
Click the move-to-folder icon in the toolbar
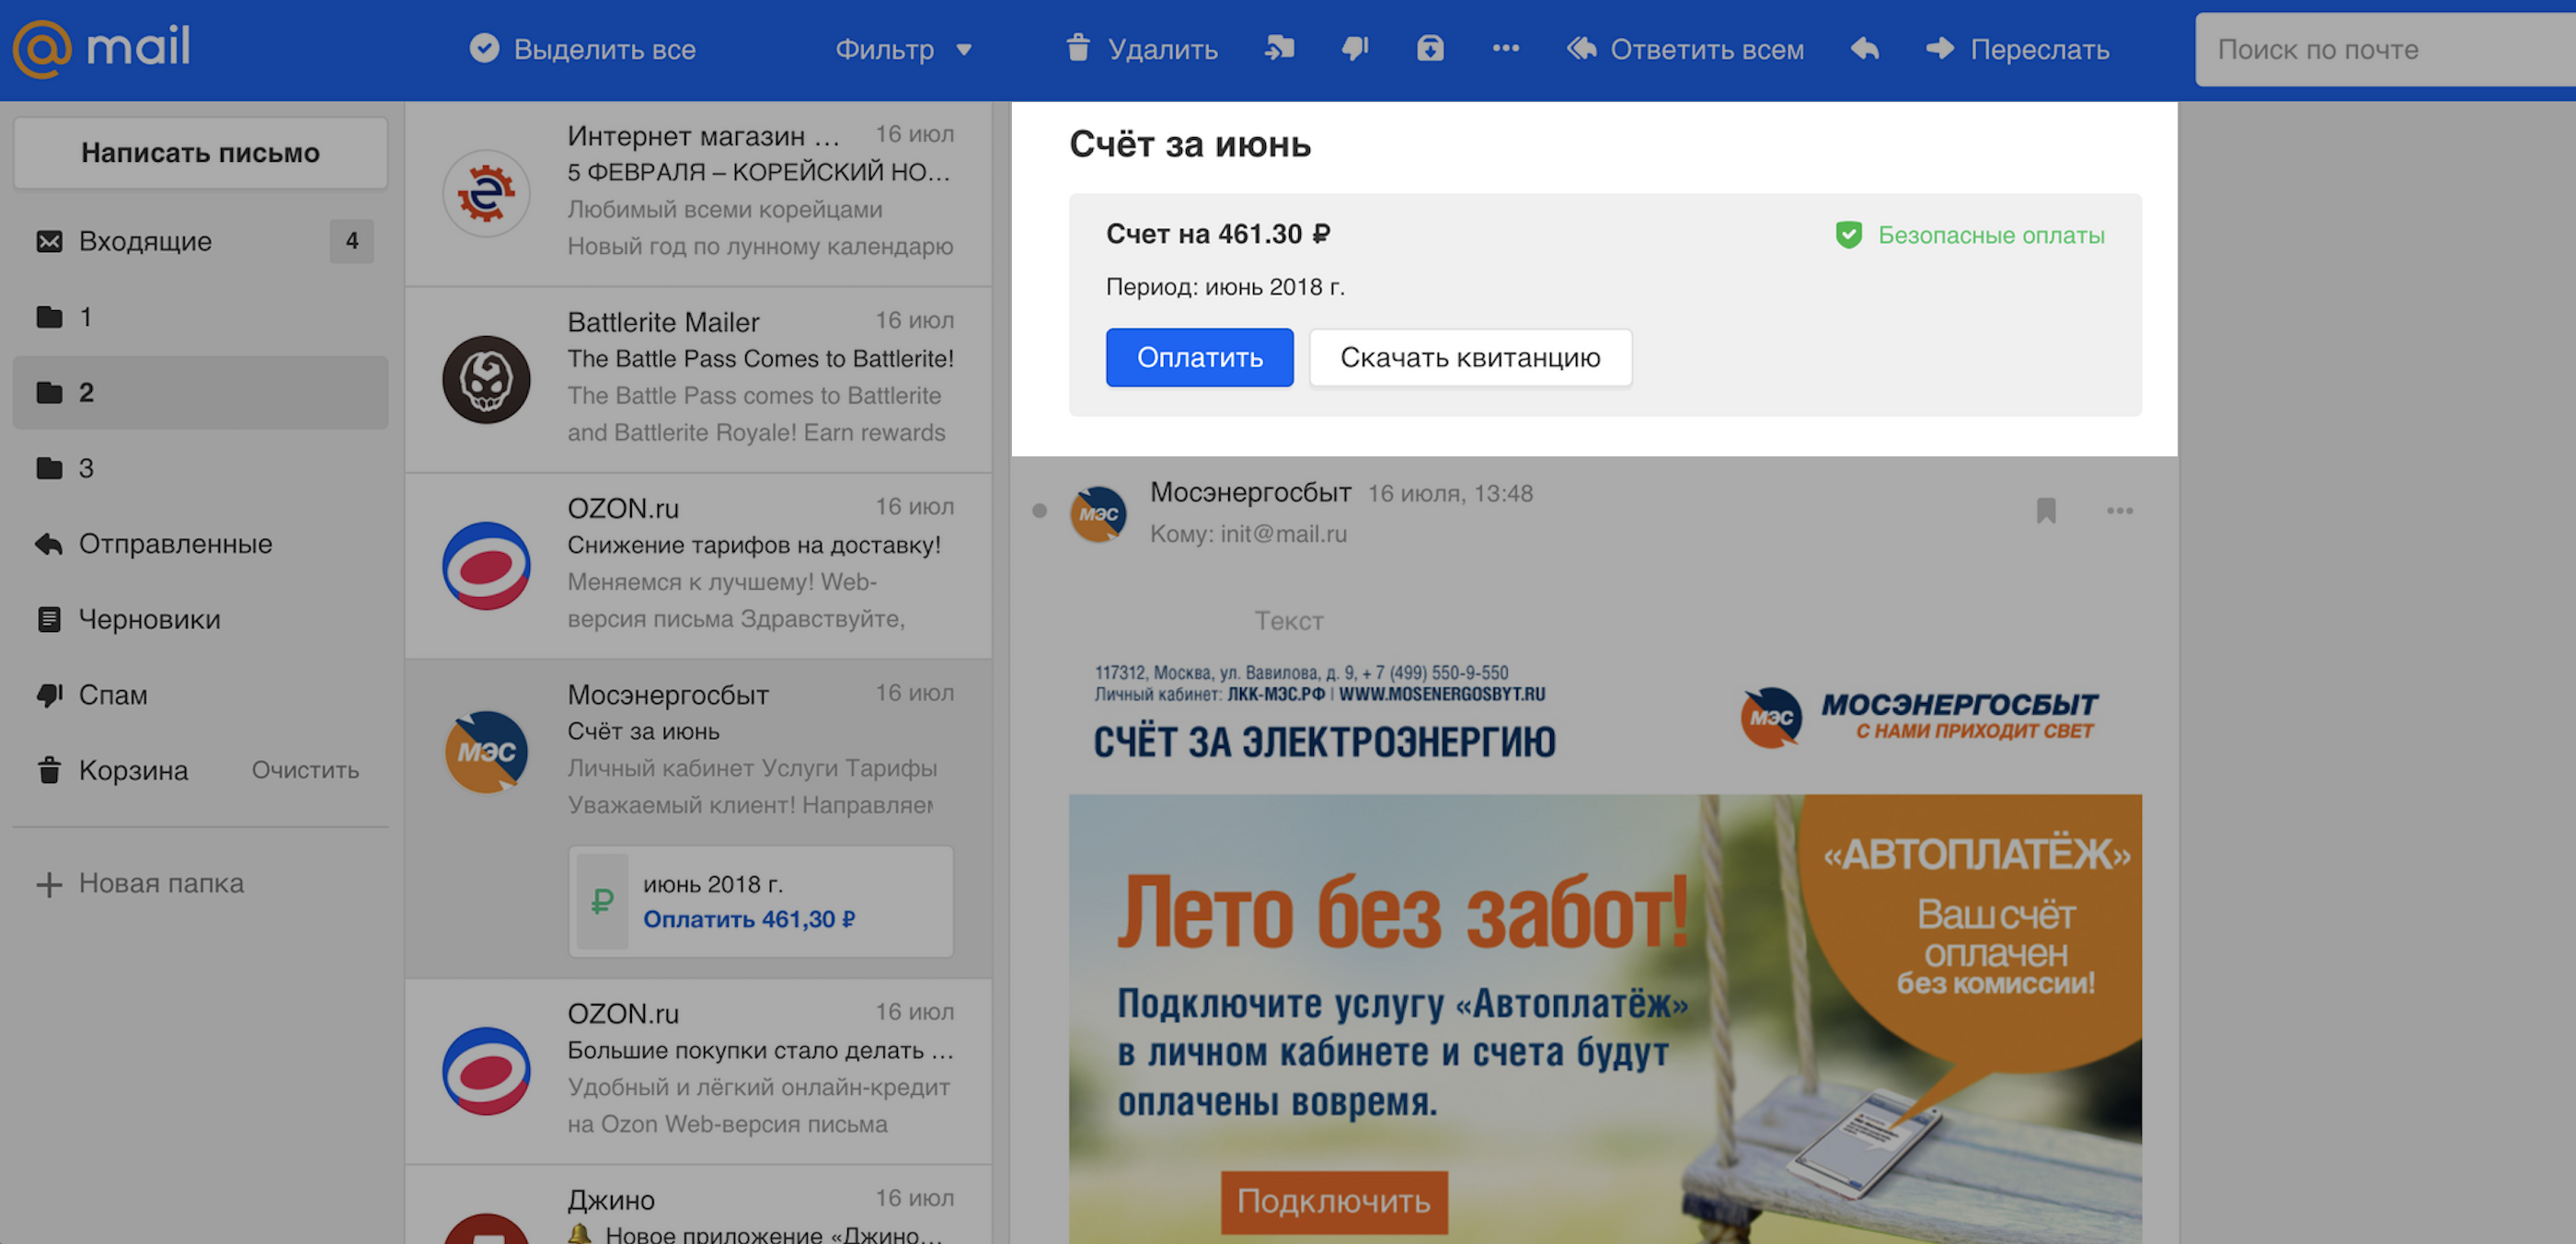point(1279,48)
